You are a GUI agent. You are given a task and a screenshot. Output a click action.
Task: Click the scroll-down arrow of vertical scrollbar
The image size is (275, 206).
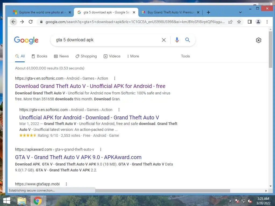[270, 186]
